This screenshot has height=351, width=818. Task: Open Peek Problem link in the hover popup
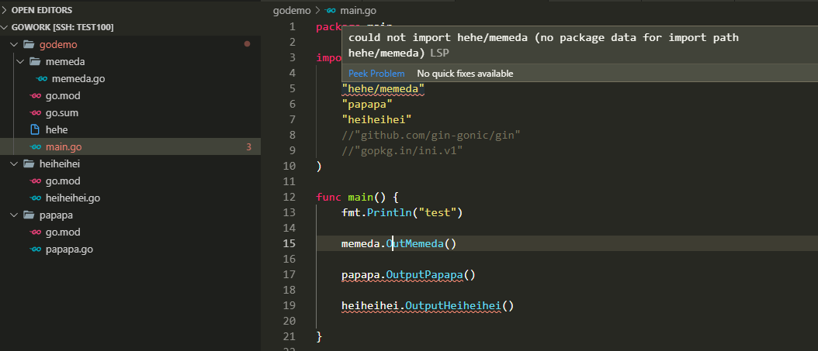coord(376,74)
